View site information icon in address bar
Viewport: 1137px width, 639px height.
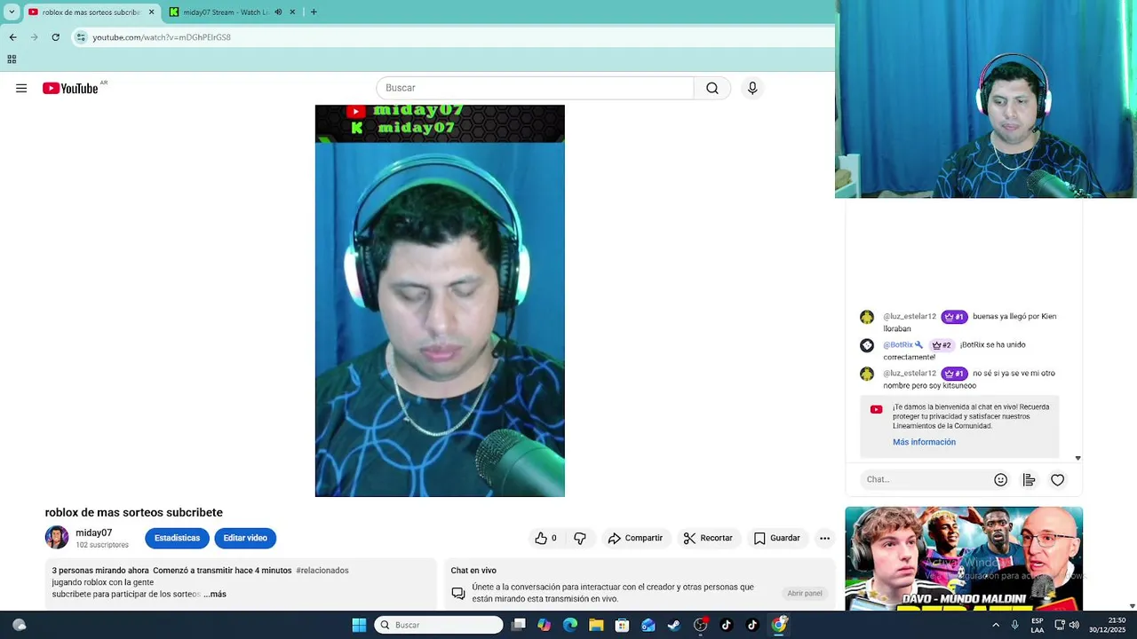[x=81, y=37]
